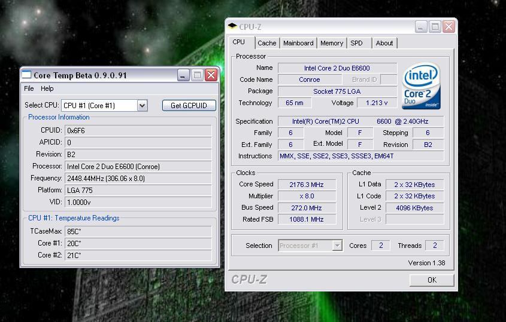Minimize the Core Temp window

click(x=183, y=75)
